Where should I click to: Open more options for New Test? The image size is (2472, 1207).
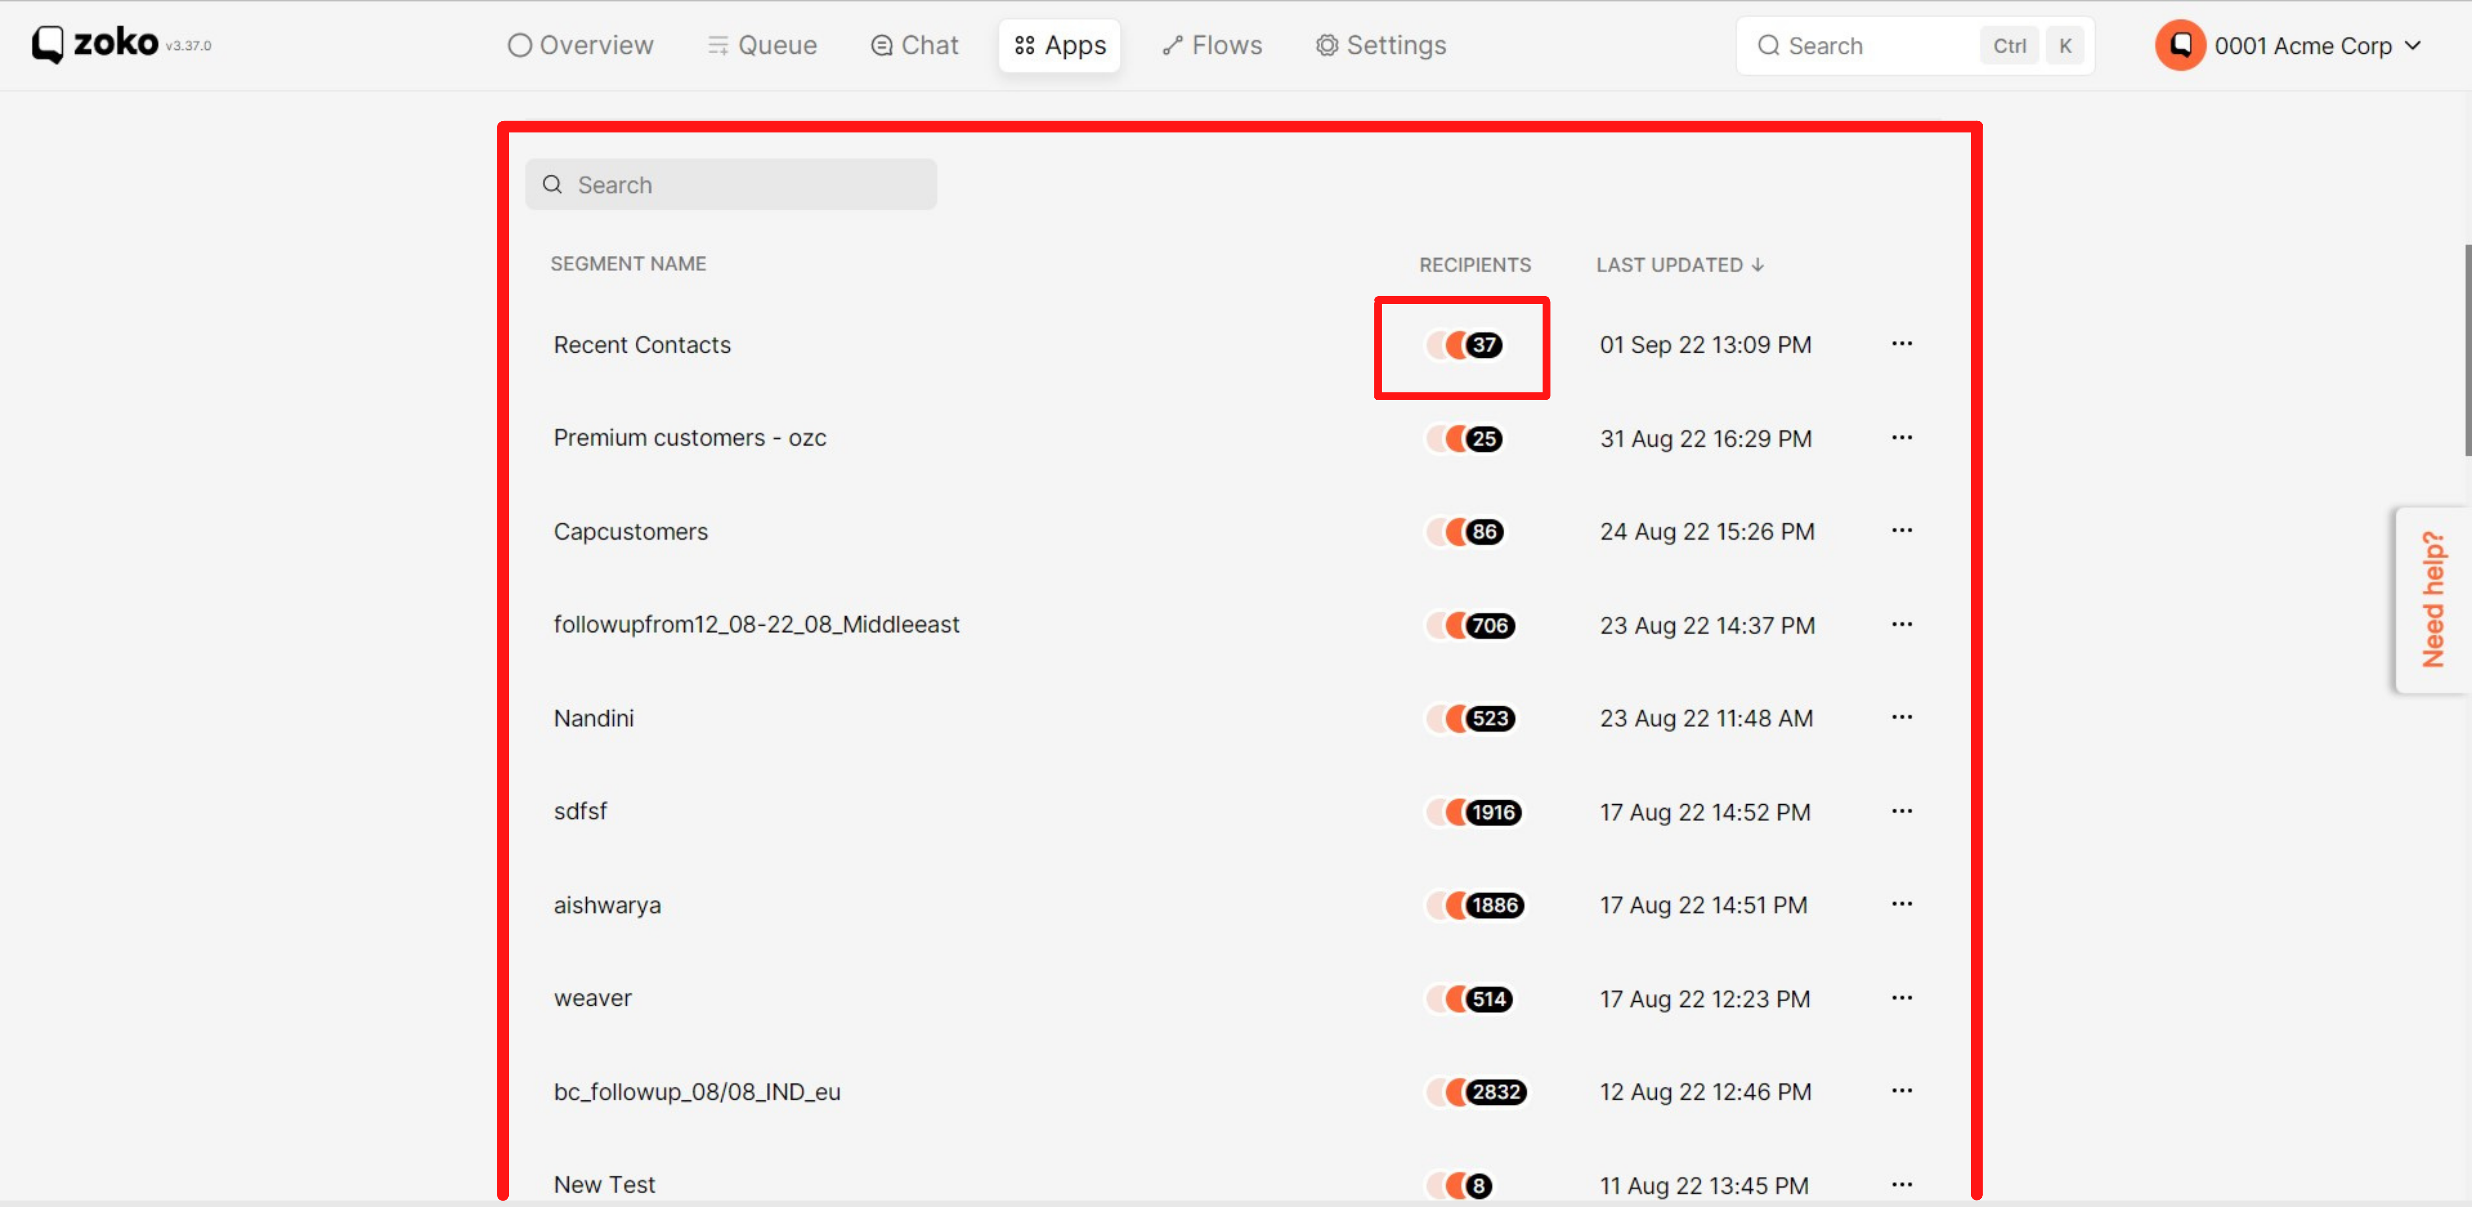[x=1902, y=1185]
